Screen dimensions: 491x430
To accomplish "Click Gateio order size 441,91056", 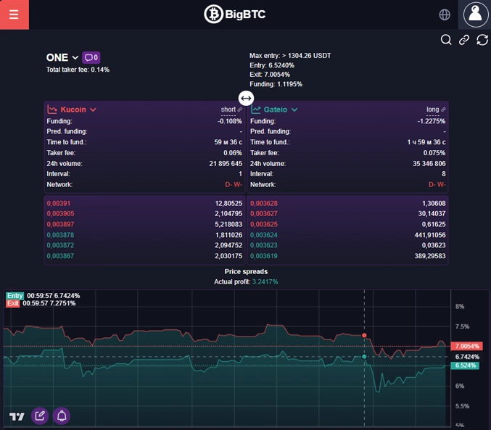I will tap(430, 235).
